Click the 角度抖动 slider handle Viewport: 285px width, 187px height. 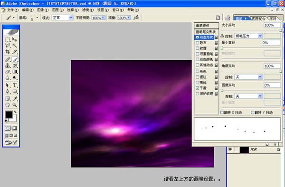[x=280, y=71]
